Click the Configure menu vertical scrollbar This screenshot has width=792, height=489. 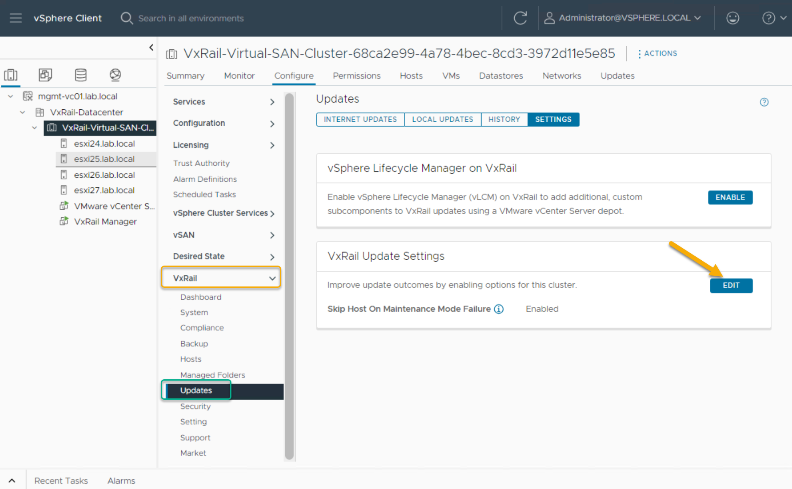pyautogui.click(x=289, y=275)
